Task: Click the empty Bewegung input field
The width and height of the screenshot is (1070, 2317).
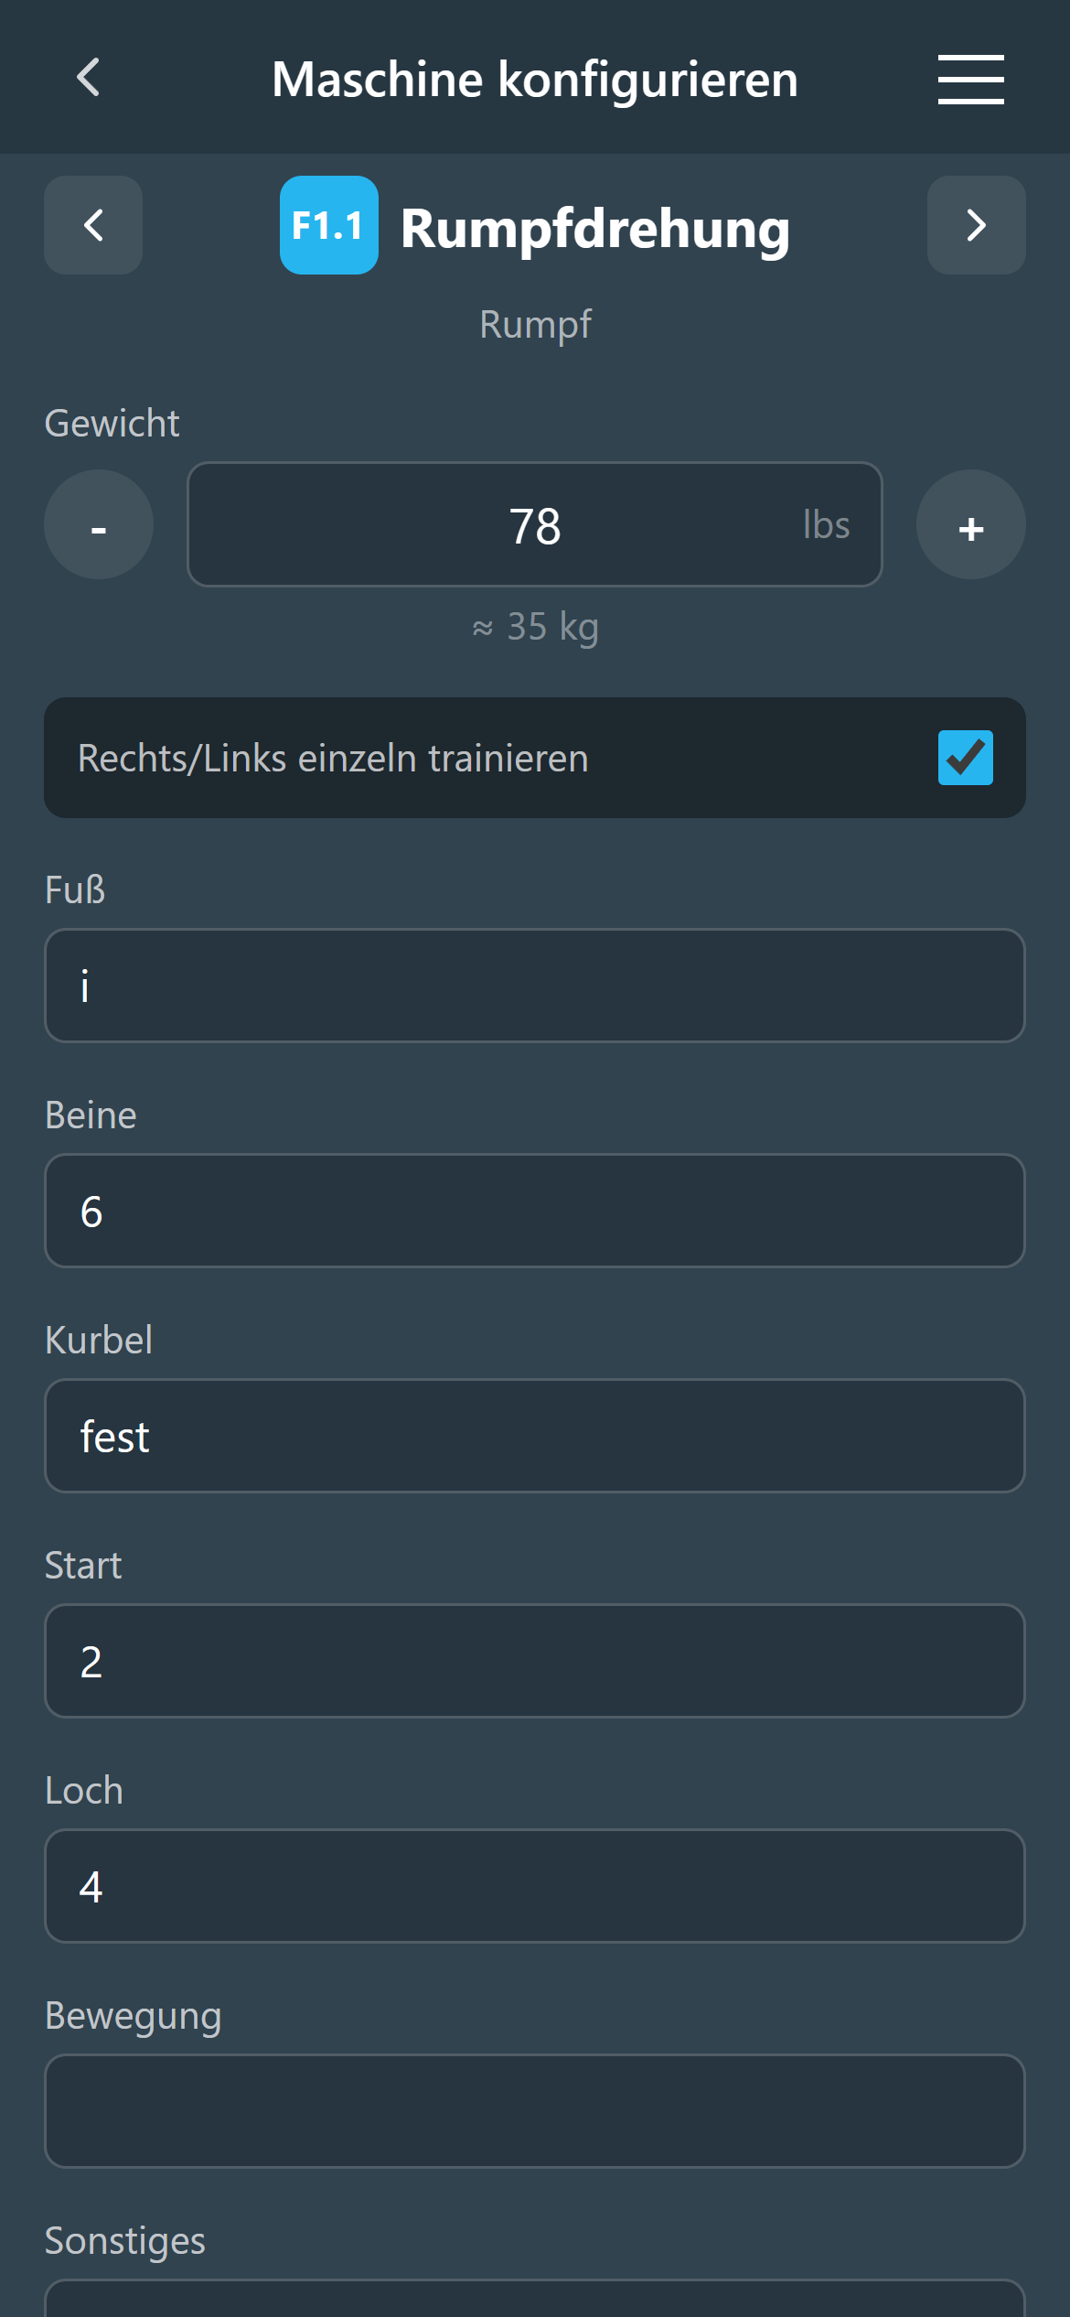Action: (x=535, y=2112)
